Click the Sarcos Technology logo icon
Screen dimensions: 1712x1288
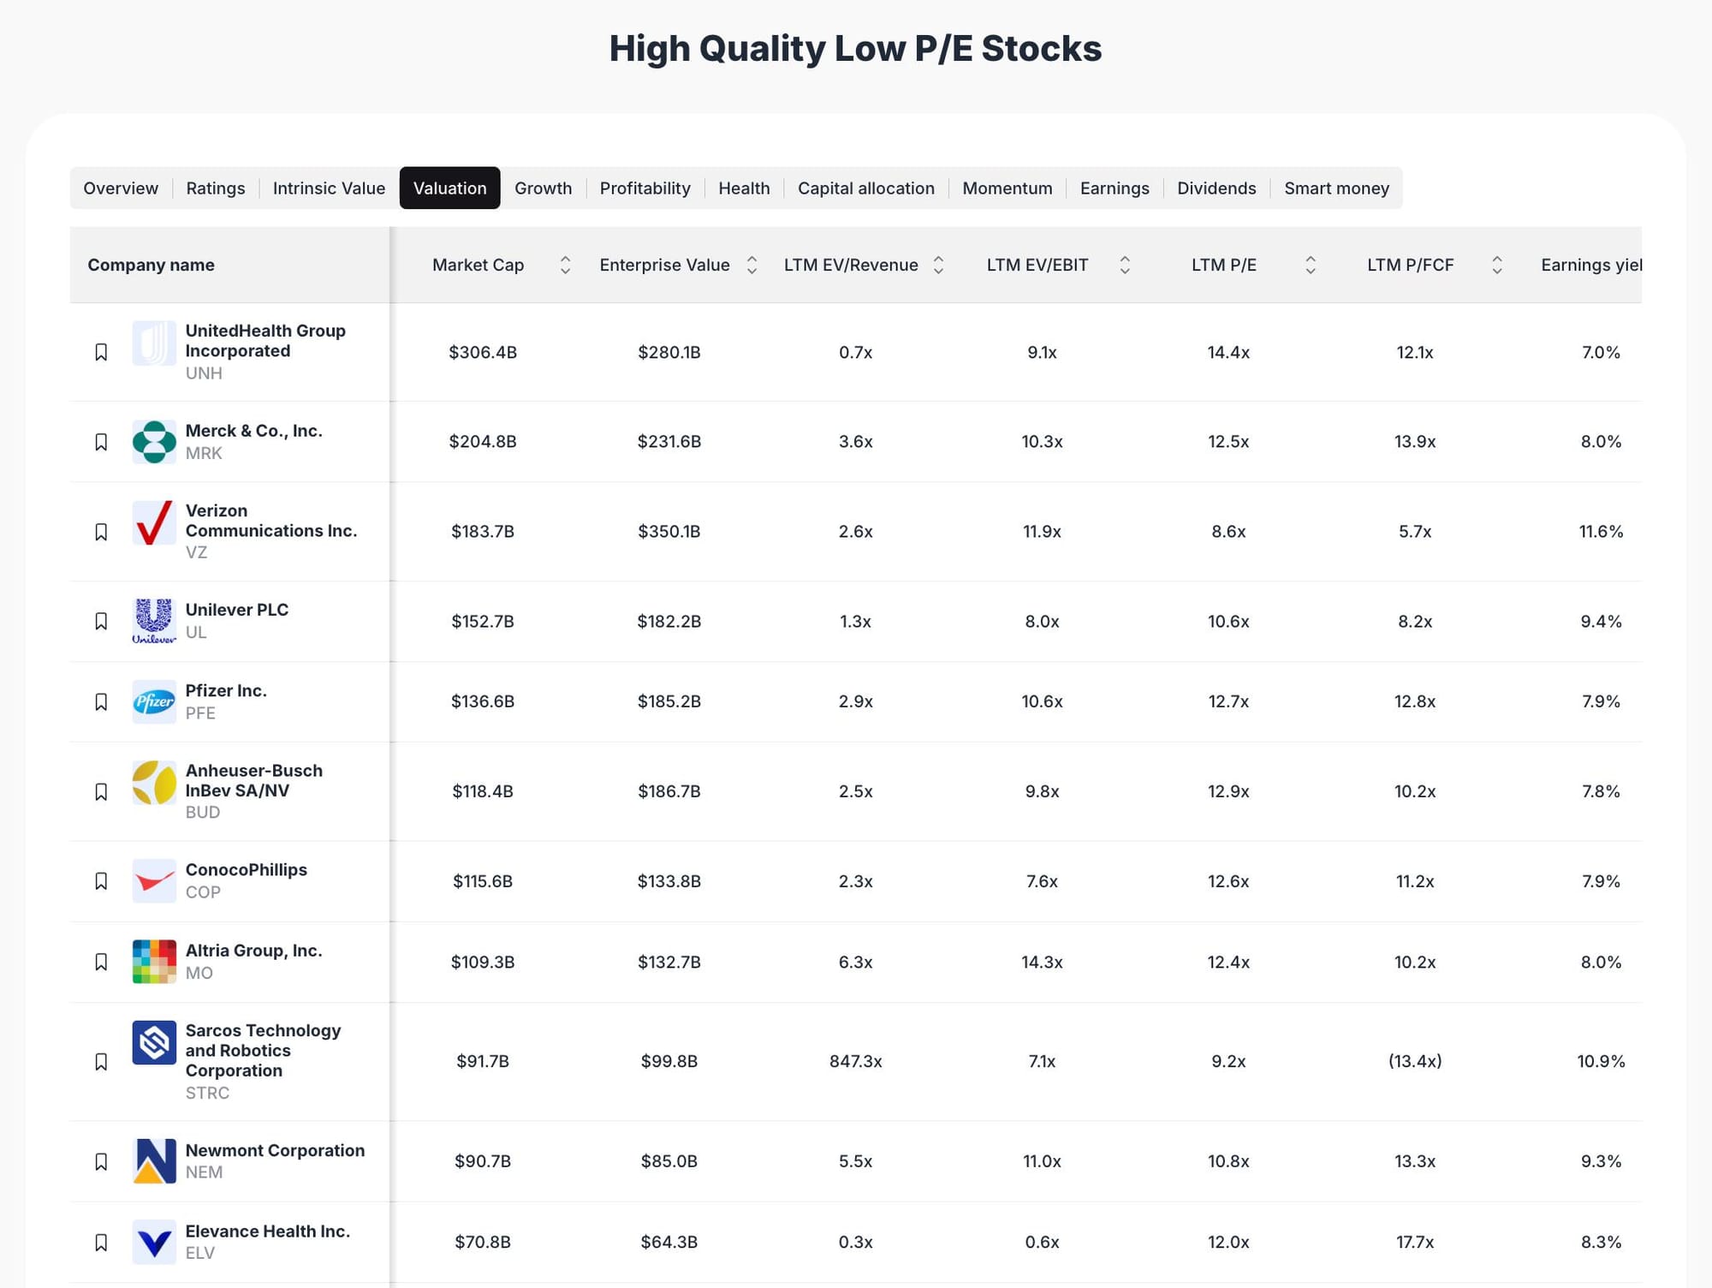pos(154,1042)
